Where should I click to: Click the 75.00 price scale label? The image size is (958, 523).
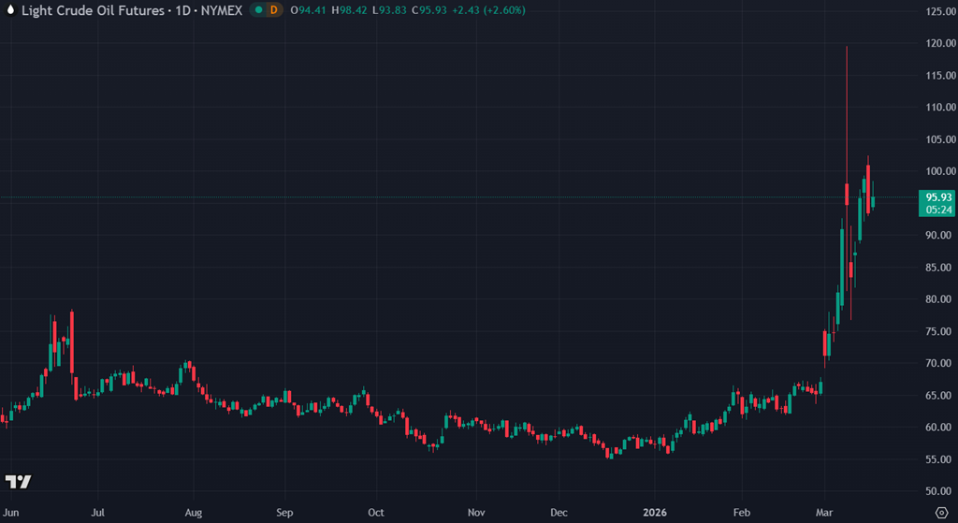939,331
